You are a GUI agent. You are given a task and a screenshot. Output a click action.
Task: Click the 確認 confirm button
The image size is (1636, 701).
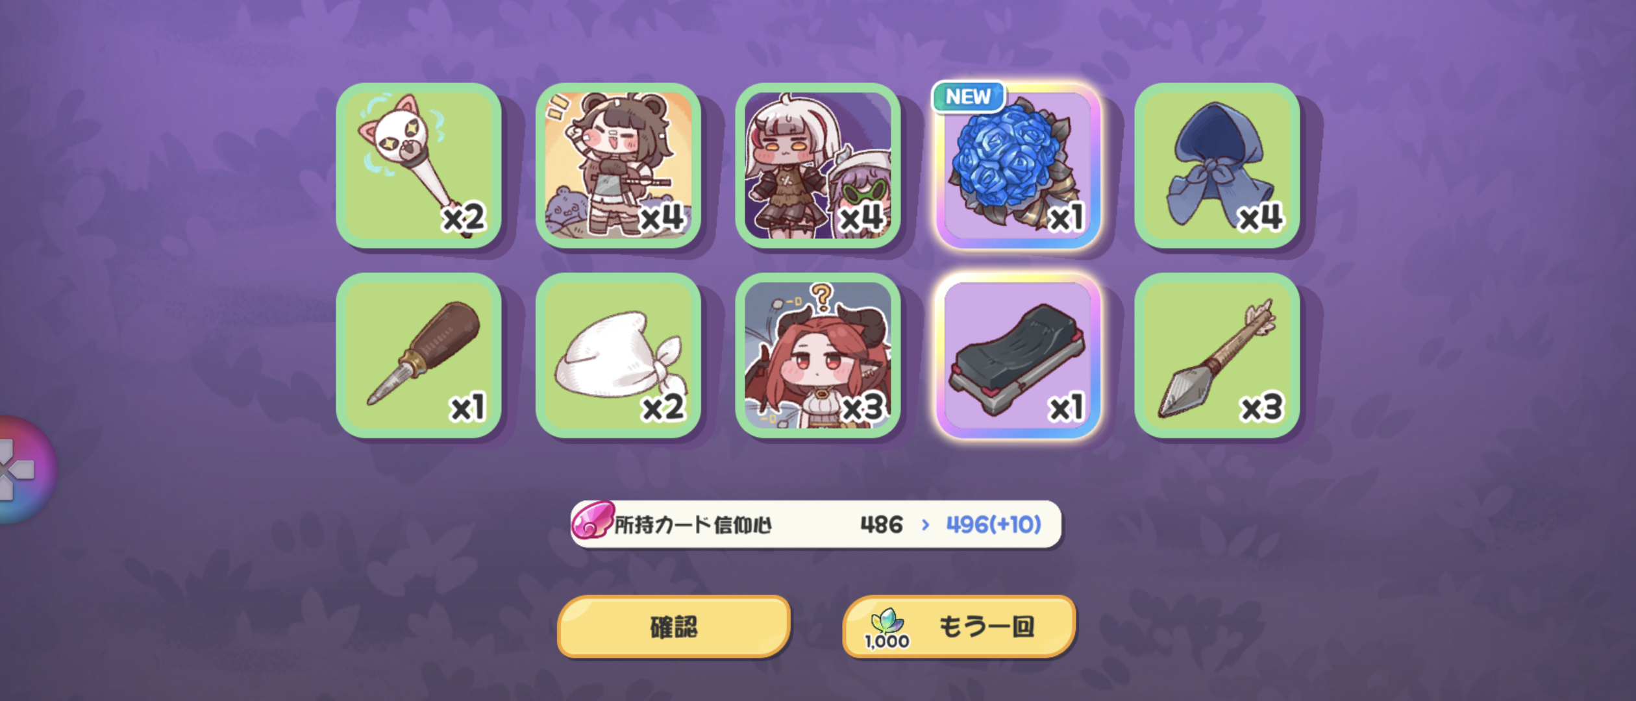(674, 626)
